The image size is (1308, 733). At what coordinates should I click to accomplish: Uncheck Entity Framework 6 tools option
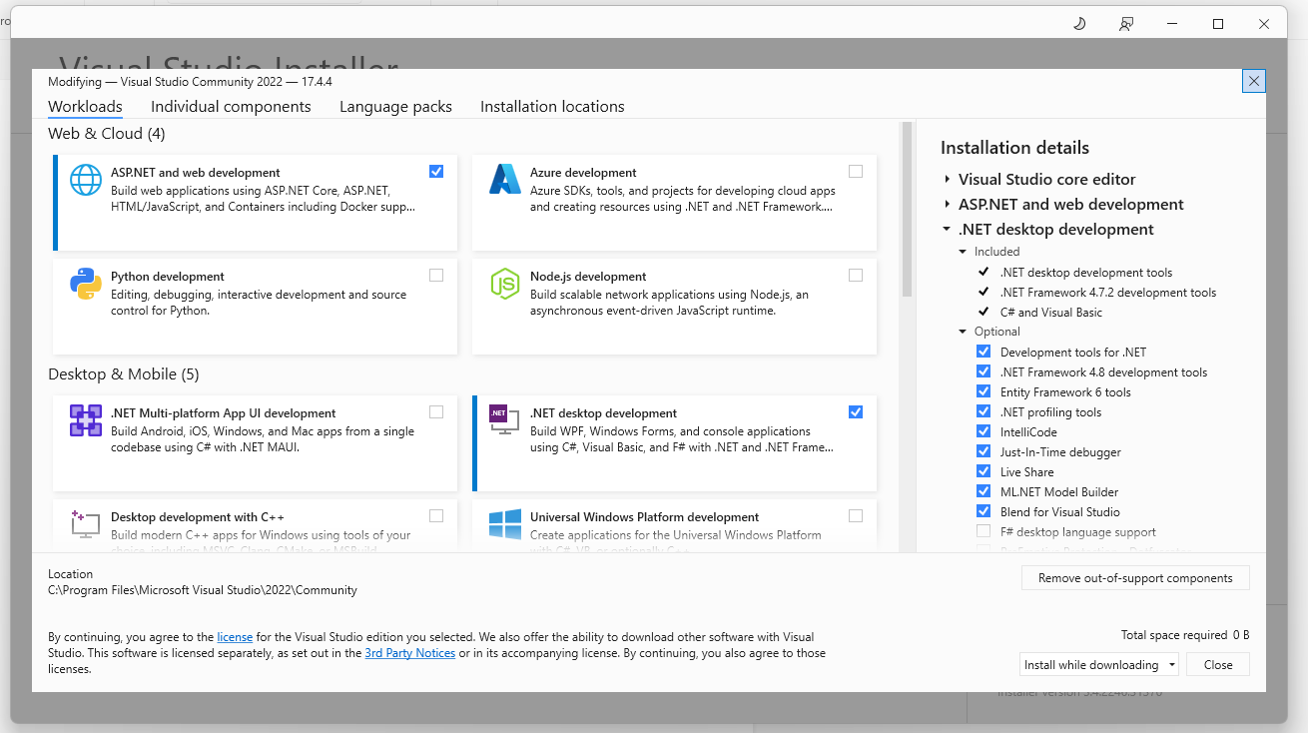pyautogui.click(x=983, y=391)
